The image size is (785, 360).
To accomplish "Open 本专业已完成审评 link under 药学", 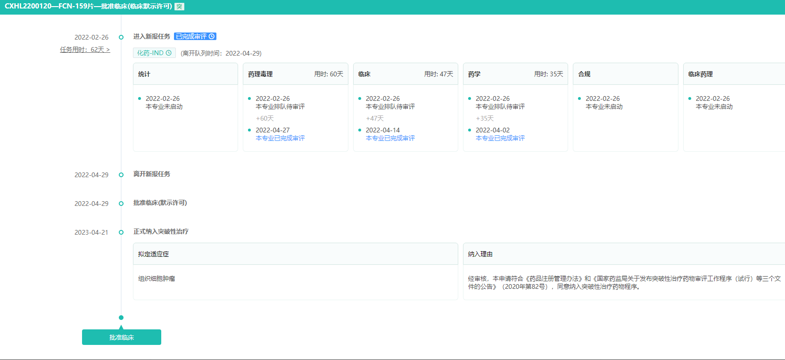I will coord(500,138).
